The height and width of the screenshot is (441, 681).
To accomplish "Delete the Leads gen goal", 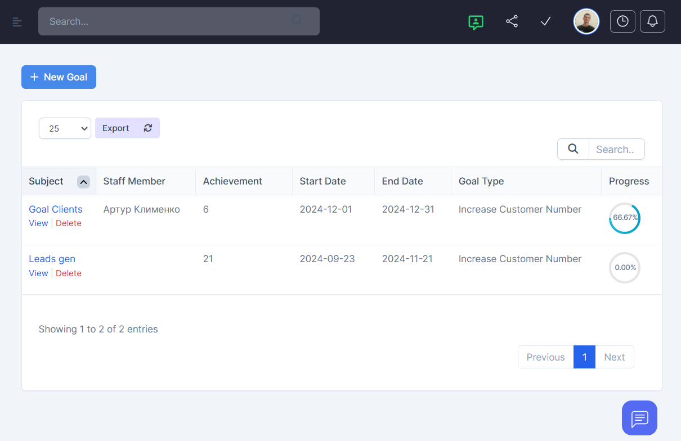I will coord(69,273).
